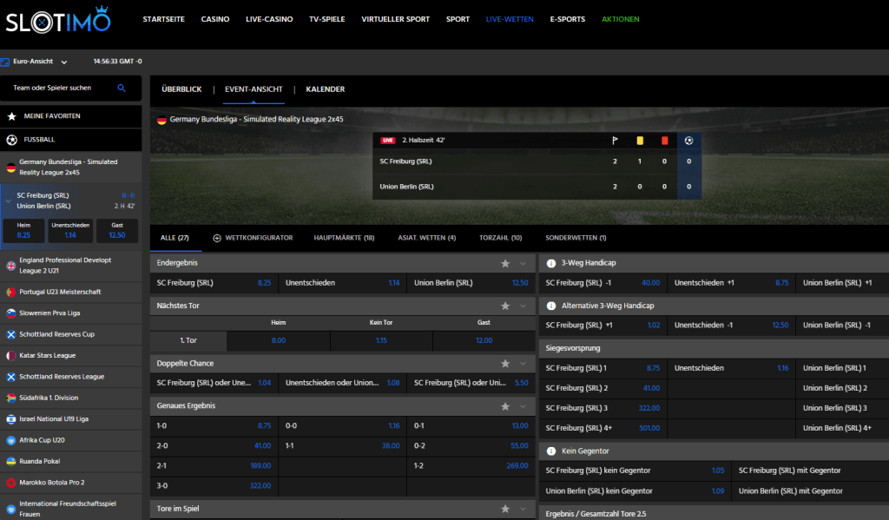This screenshot has width=889, height=520.
Task: Switch to the Überblick tab
Action: click(x=181, y=89)
